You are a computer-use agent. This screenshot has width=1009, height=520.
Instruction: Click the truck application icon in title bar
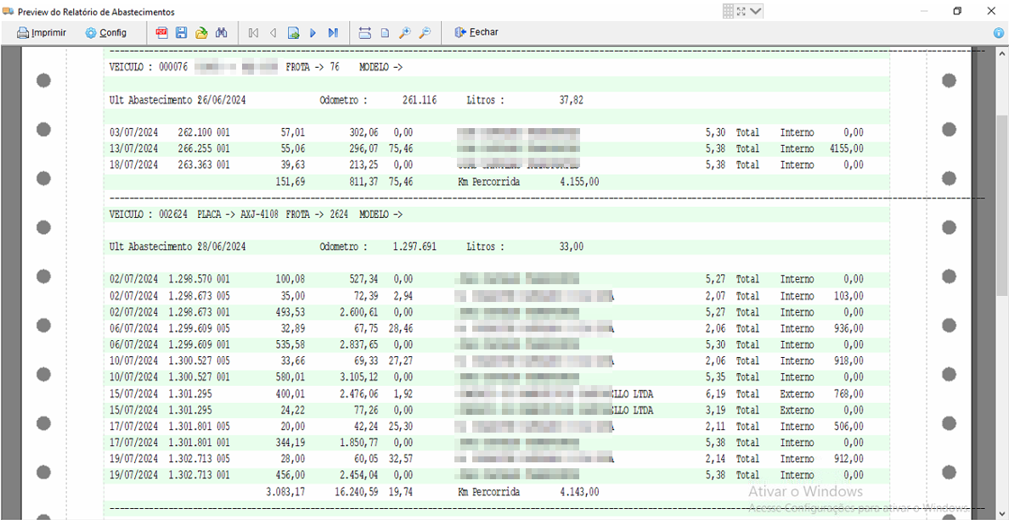click(8, 11)
